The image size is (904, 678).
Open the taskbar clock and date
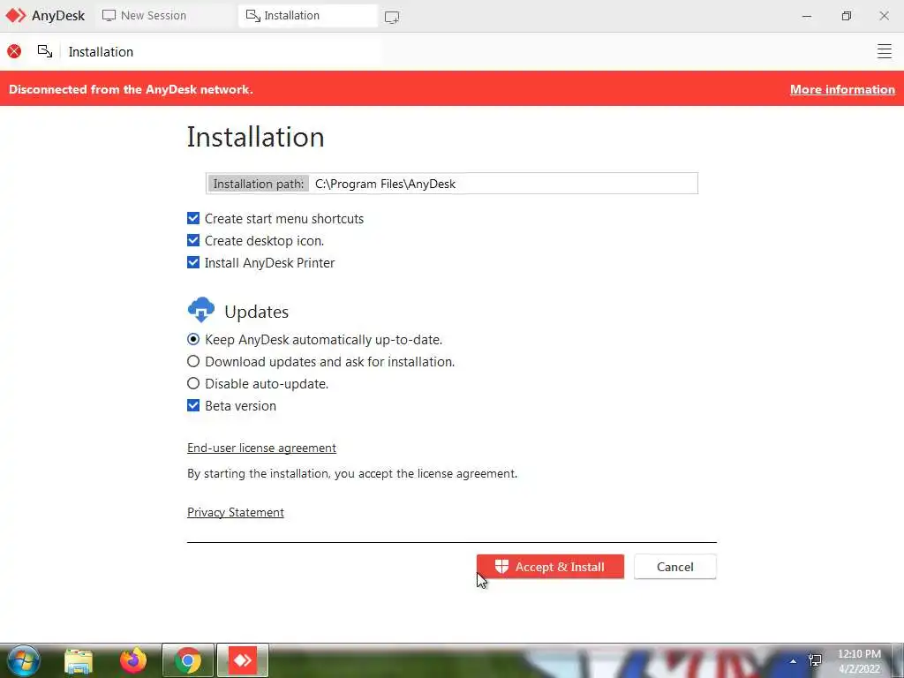pyautogui.click(x=859, y=661)
